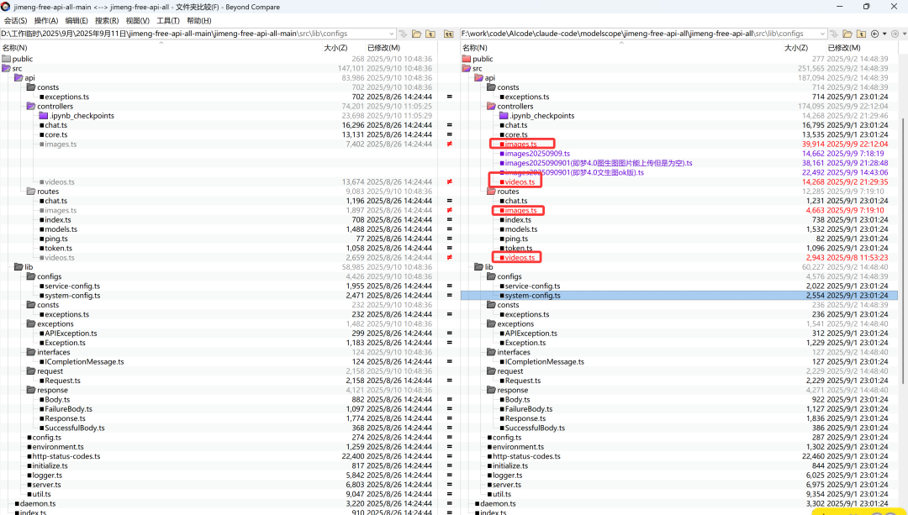Viewport: 908px width, 515px height.
Task: Select images20250909.ts in right pane
Action: 537,154
